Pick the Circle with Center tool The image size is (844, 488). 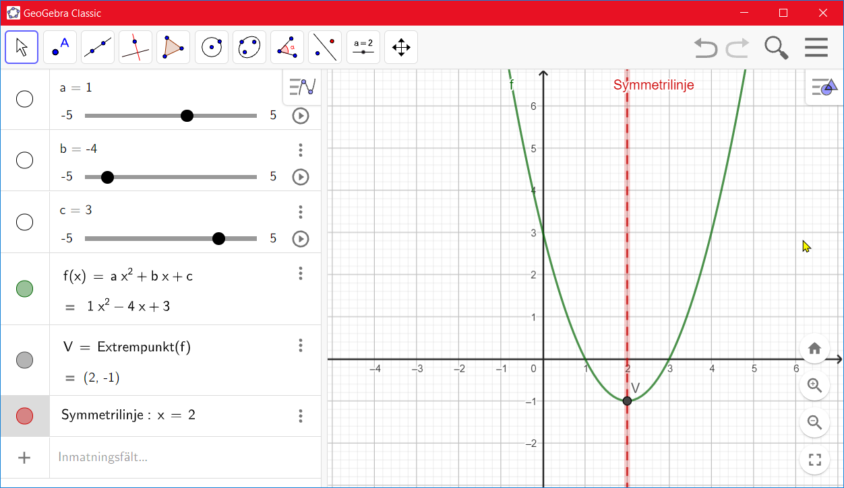point(212,47)
